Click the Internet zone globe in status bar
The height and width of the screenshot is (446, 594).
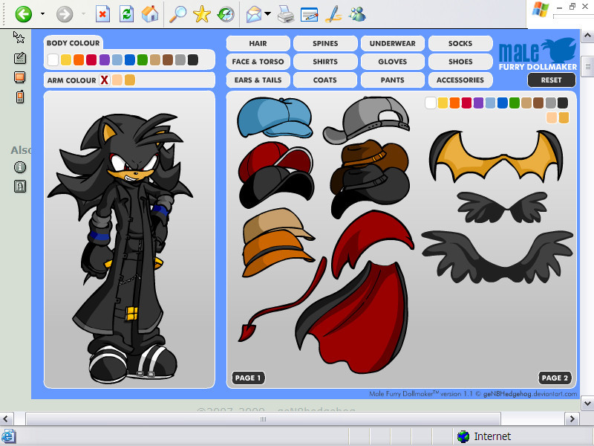pyautogui.click(x=463, y=436)
